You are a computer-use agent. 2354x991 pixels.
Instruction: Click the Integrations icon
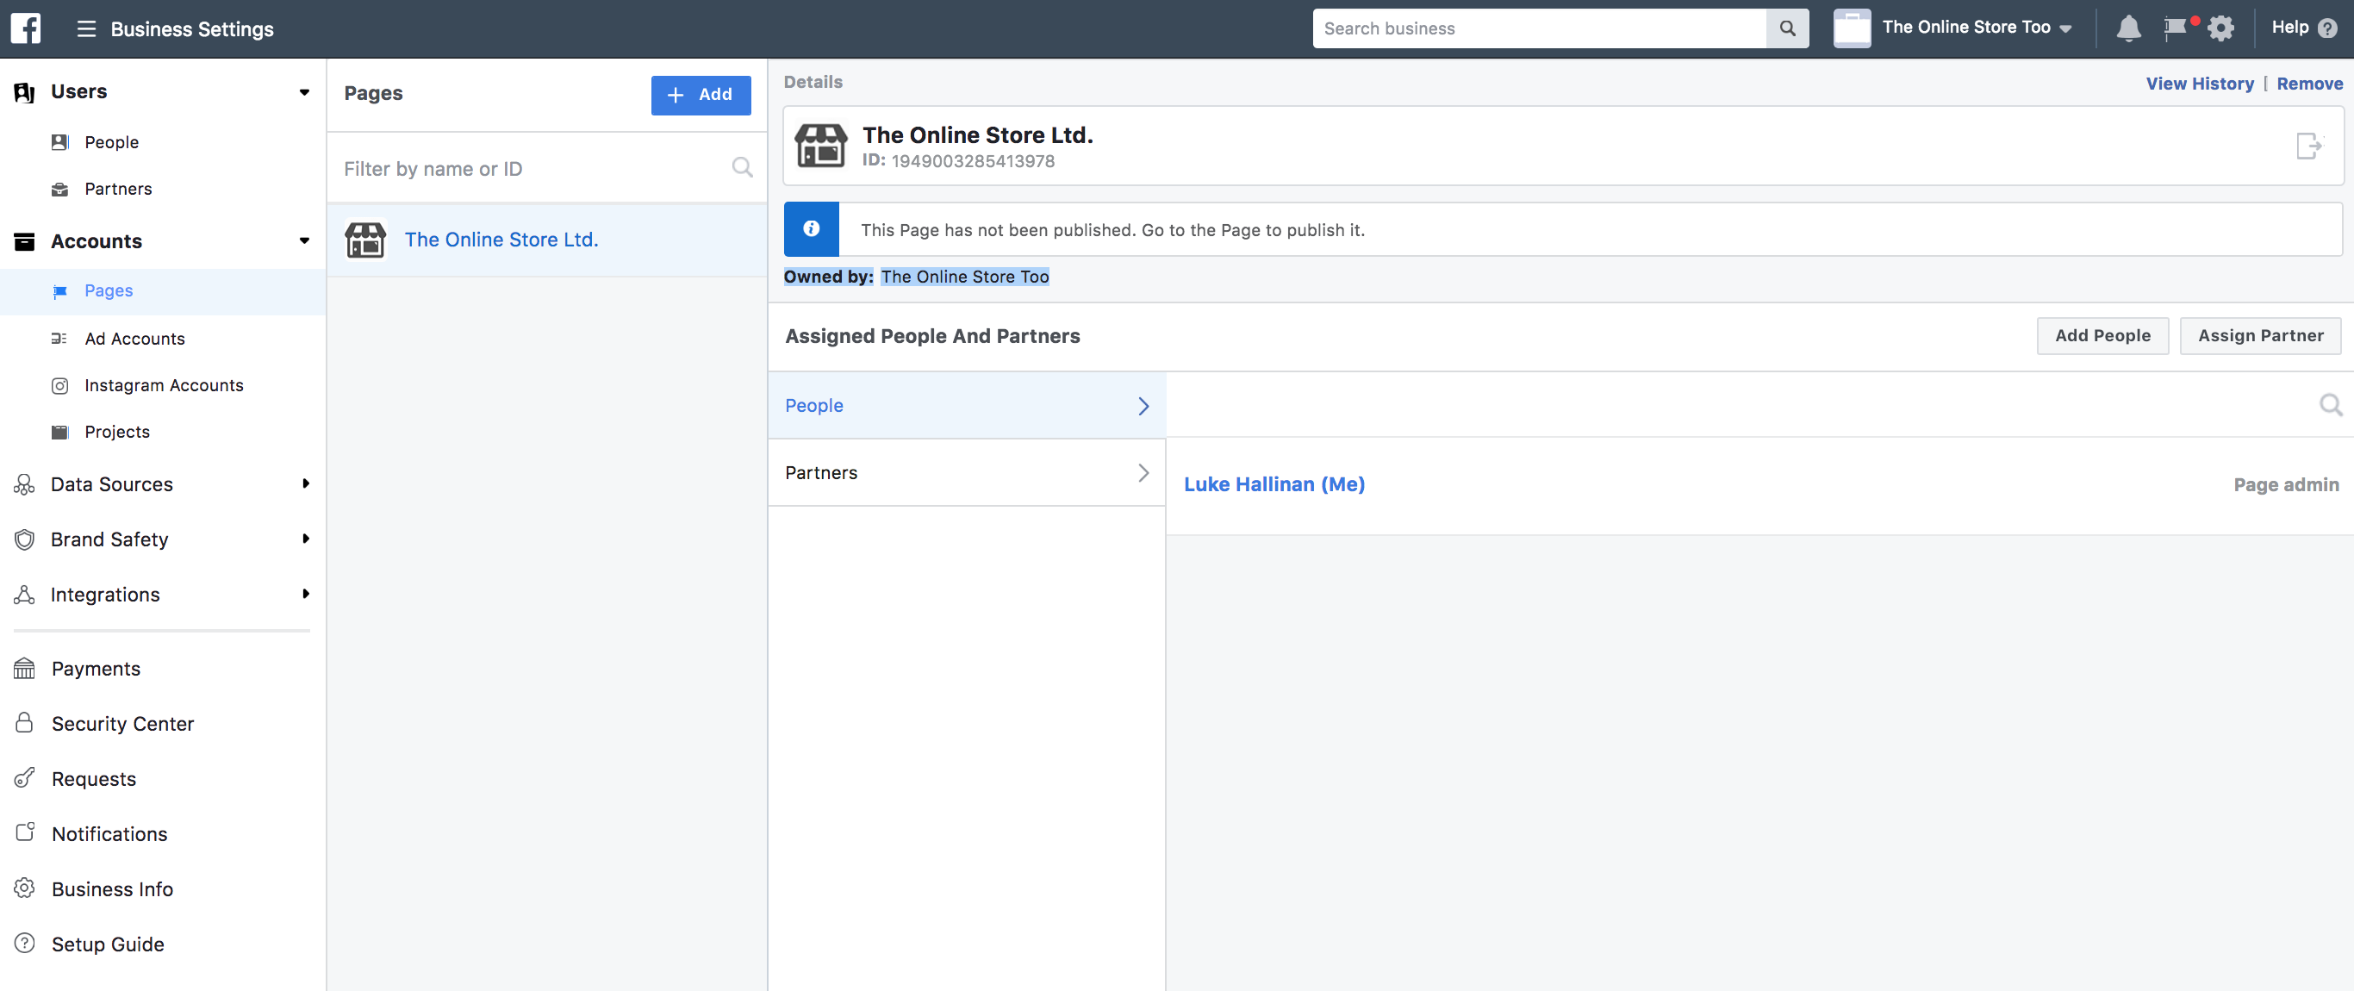click(25, 595)
